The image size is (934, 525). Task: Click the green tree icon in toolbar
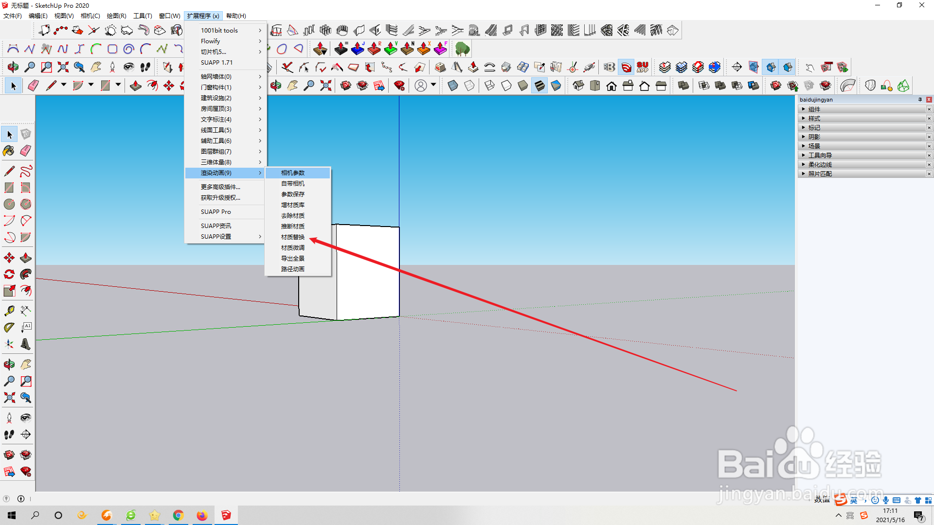[462, 49]
